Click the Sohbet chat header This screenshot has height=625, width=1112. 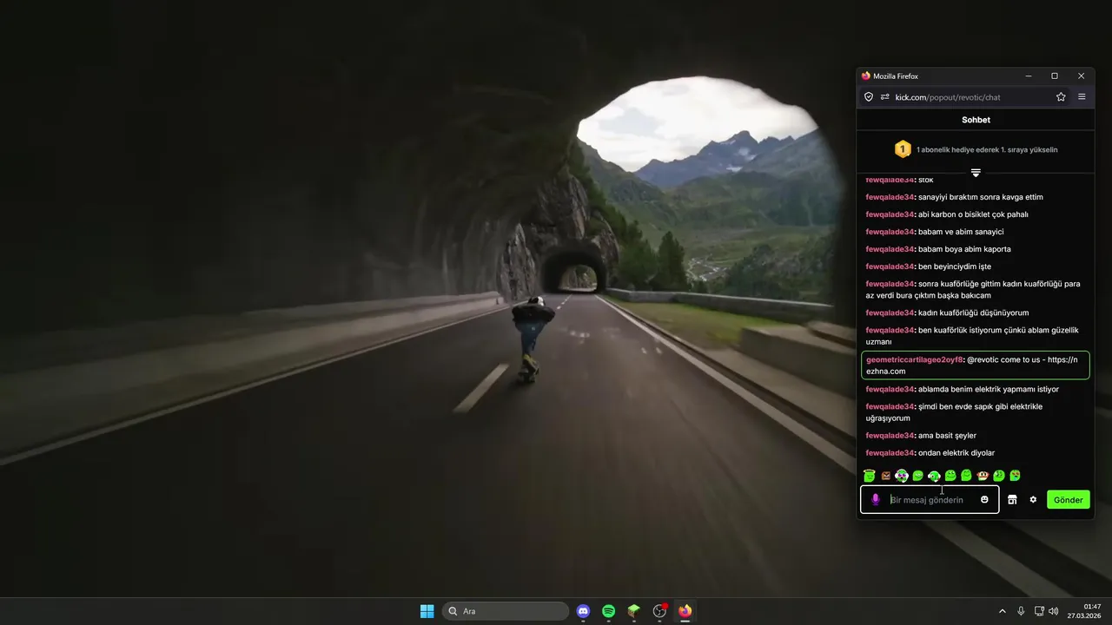click(x=976, y=120)
